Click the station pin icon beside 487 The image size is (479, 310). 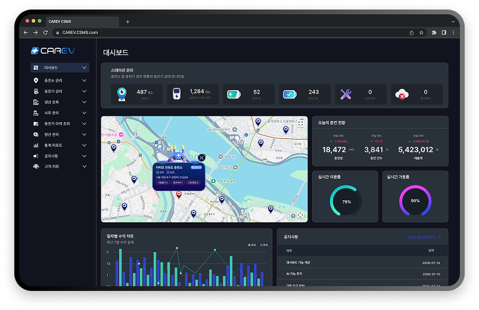tap(122, 94)
